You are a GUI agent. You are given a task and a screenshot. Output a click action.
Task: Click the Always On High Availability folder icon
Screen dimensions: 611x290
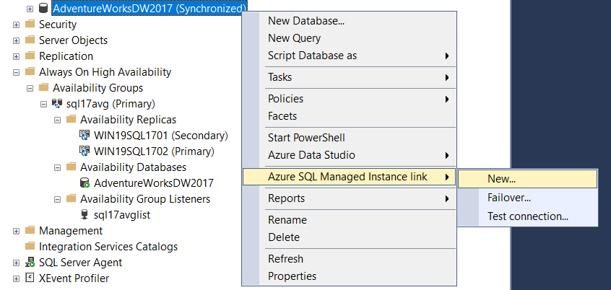[x=30, y=72]
